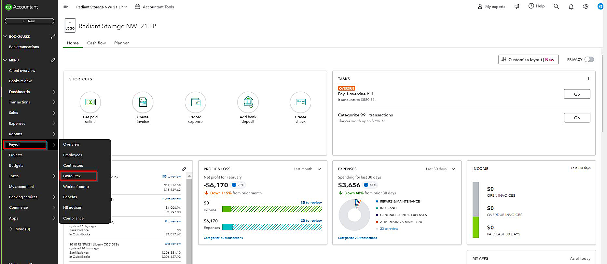
Task: Open Benefits in Payroll submenu
Action: pos(70,197)
